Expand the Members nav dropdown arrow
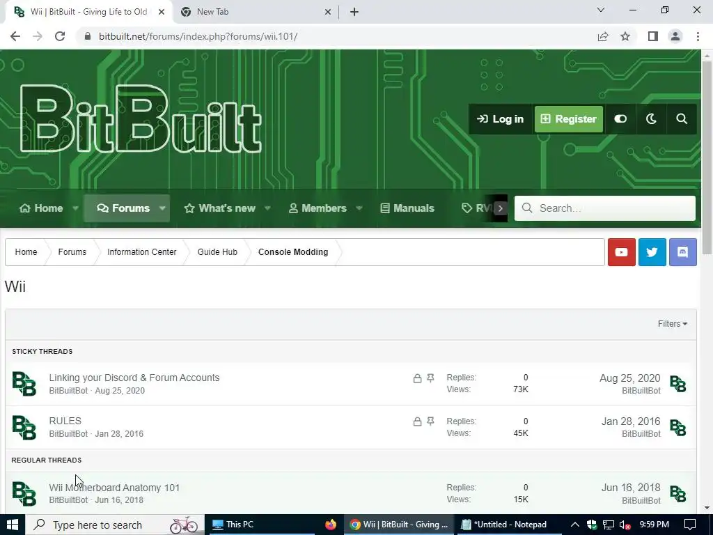Screen dimensions: 713x535 click(x=359, y=208)
